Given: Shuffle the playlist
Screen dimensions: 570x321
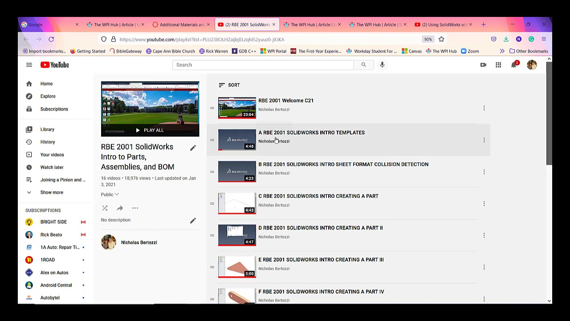Looking at the screenshot, I should [x=105, y=208].
